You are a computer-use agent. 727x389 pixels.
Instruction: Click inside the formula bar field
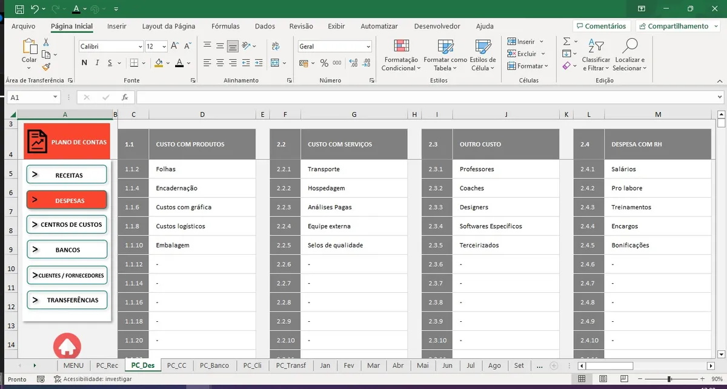tap(424, 97)
